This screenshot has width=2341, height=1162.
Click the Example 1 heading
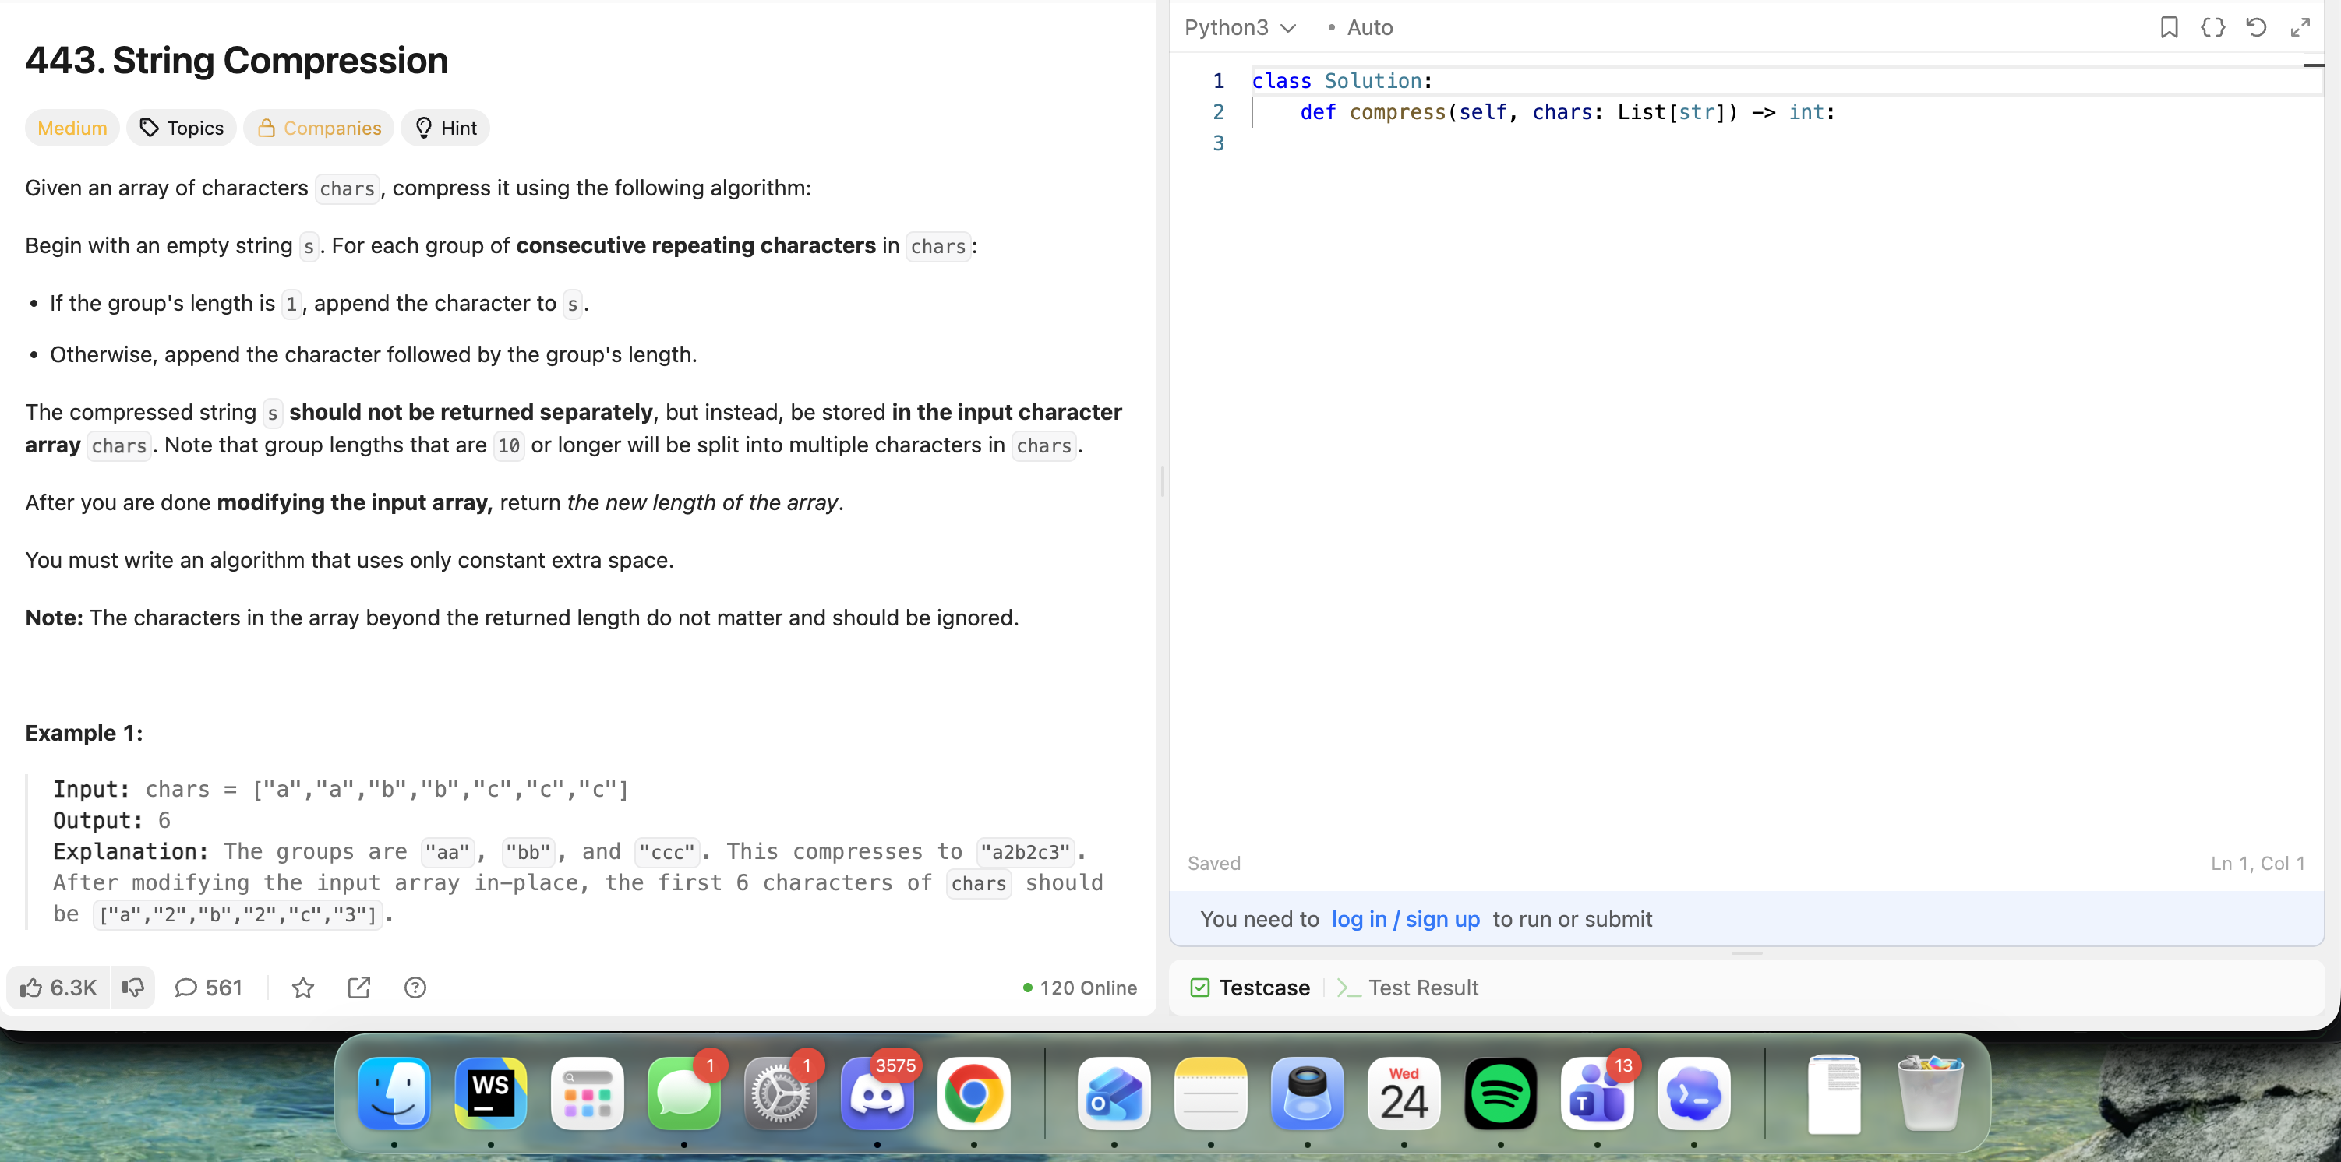(83, 733)
